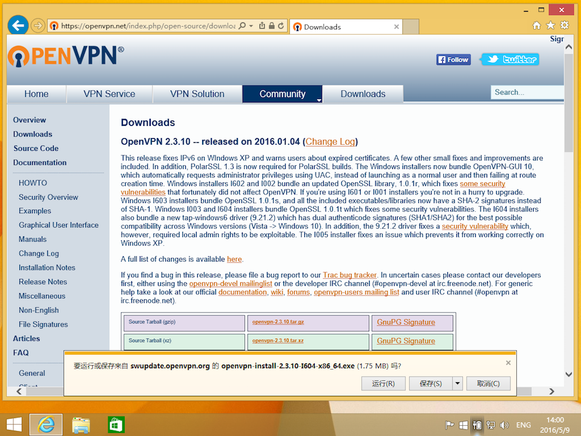Click the ENG input language indicator

point(524,425)
